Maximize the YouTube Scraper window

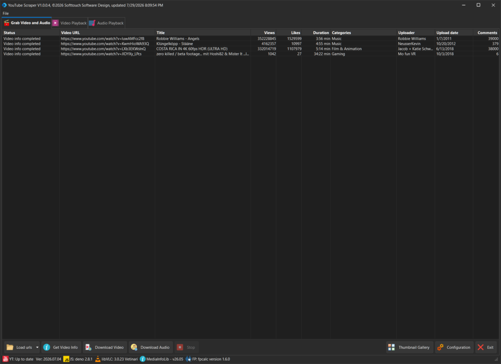pos(478,5)
